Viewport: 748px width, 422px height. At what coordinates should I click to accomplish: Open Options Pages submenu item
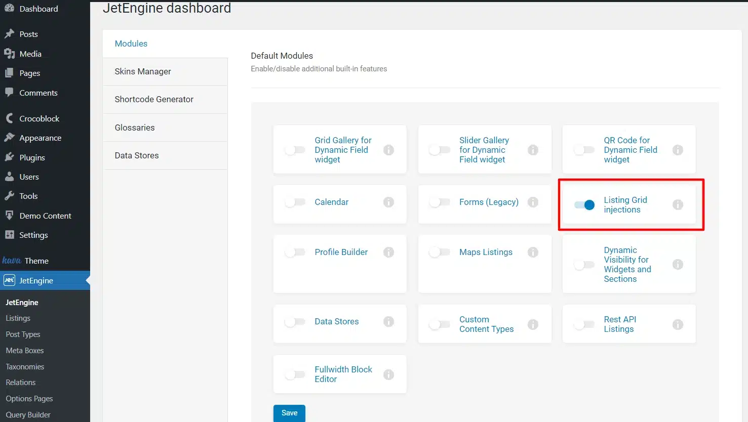pos(29,399)
